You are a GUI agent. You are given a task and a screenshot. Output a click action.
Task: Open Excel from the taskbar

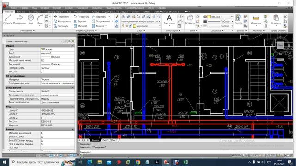[x=185, y=162]
